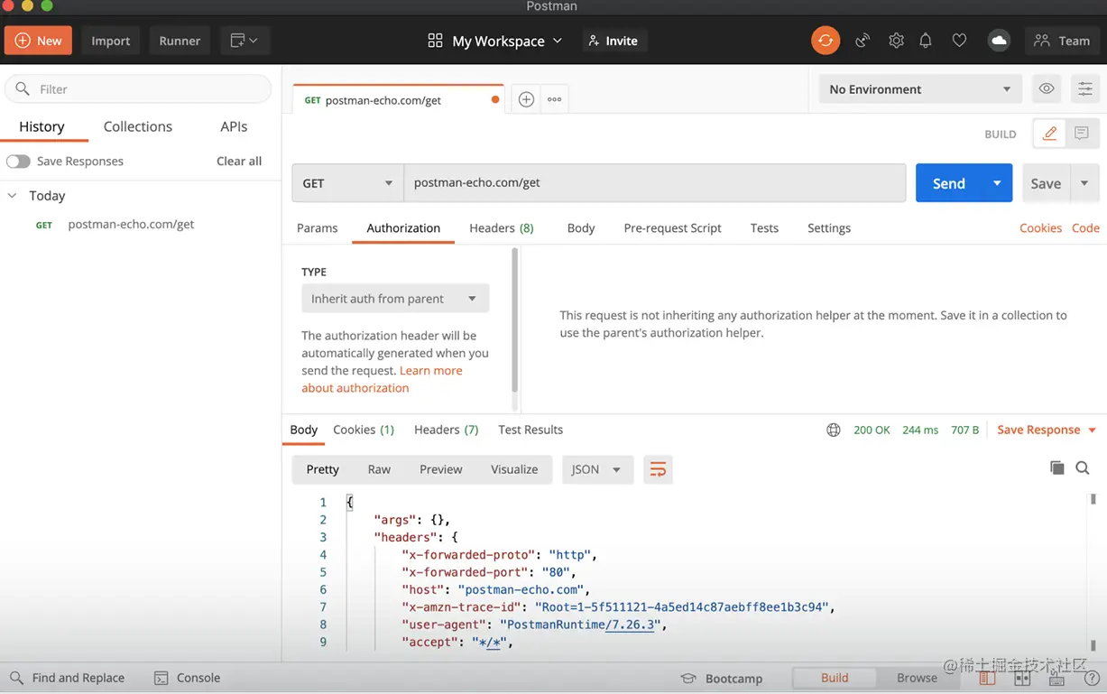Click the request URL input field
1107x694 pixels.
coord(654,182)
